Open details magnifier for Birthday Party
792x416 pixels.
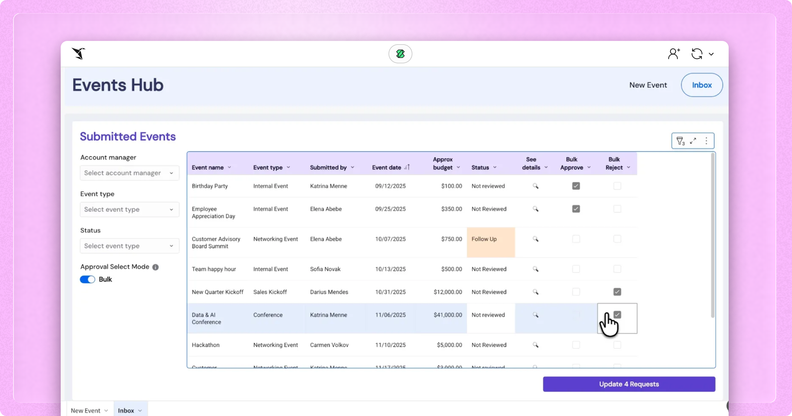click(x=535, y=186)
